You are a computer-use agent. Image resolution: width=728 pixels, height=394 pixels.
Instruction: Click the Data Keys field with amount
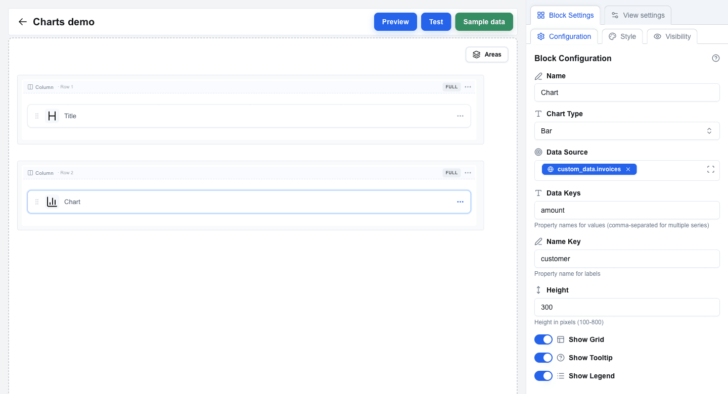click(x=627, y=210)
